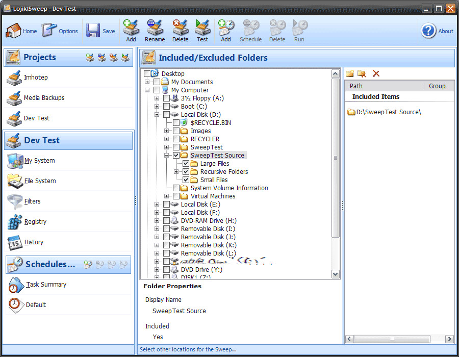Click the included list's scroll left arrow
This screenshot has height=357, width=459.
tap(349, 339)
